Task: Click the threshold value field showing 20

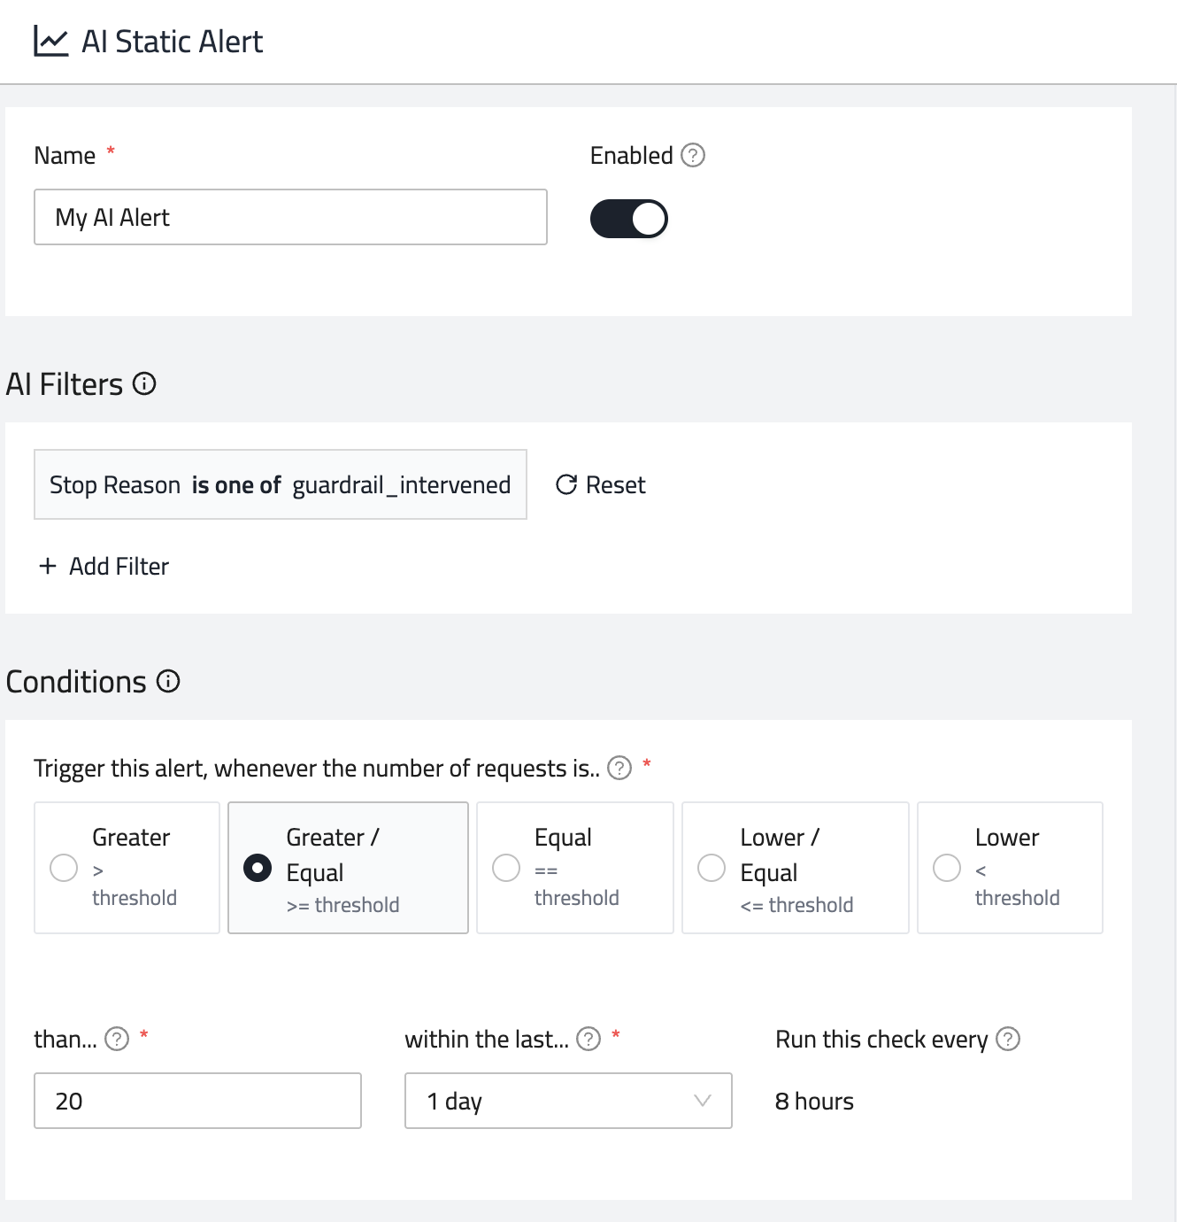Action: pos(197,1101)
